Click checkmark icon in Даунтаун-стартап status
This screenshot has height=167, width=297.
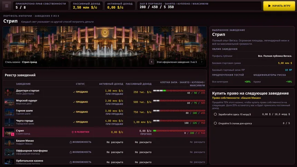[74, 92]
